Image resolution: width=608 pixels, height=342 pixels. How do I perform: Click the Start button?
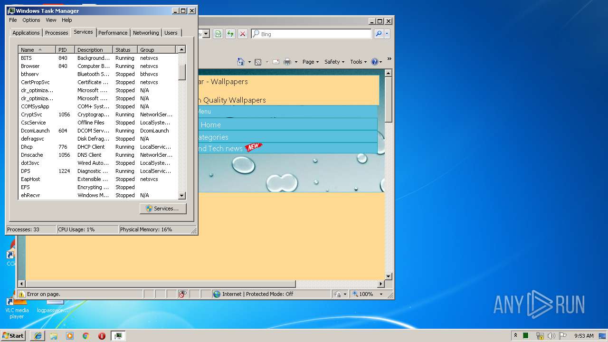[13, 335]
